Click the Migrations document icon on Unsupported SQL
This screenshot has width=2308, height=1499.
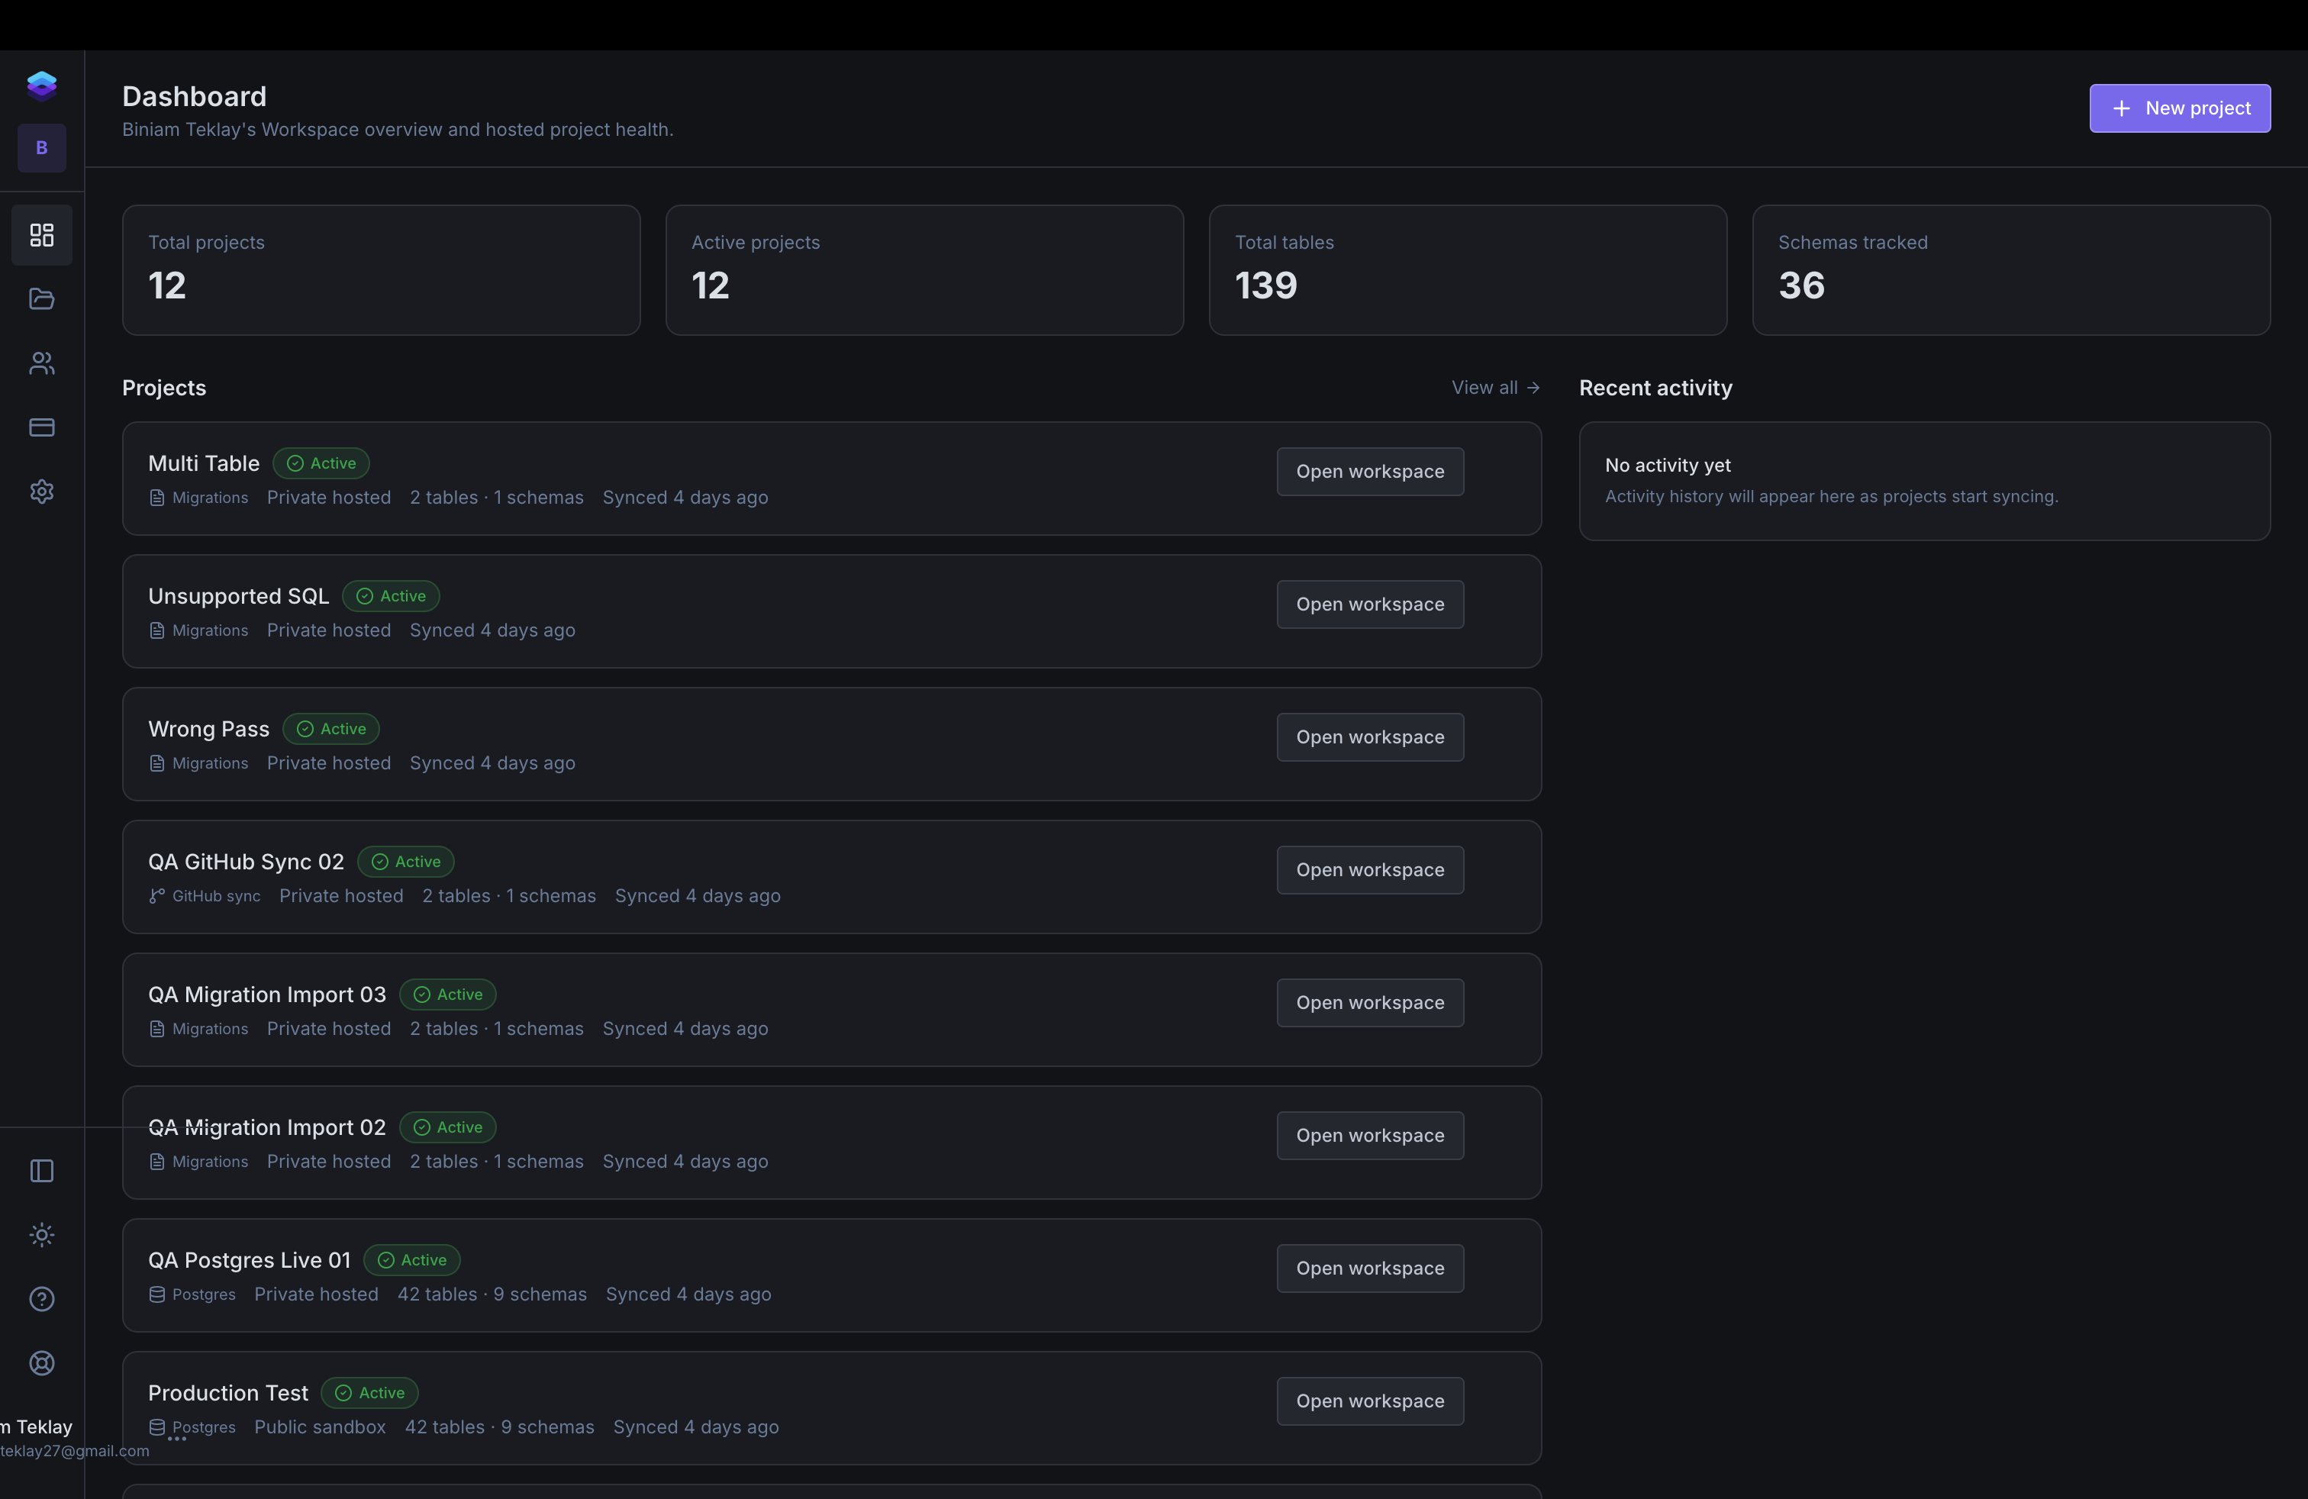coord(157,629)
